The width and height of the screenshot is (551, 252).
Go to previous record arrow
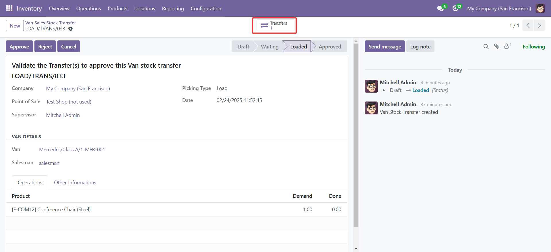click(x=528, y=26)
